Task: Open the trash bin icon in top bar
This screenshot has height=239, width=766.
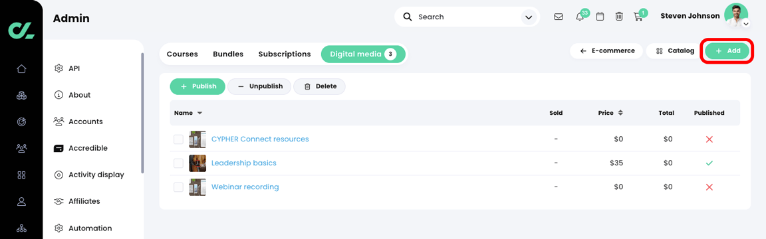Action: tap(619, 17)
